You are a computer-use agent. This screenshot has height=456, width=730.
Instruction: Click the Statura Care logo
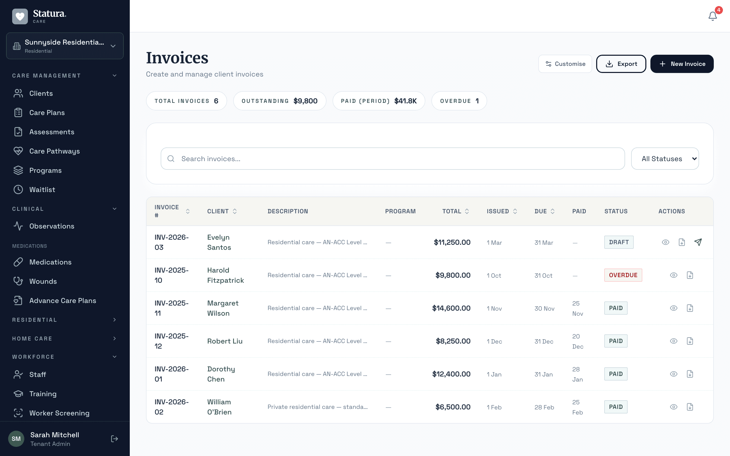coord(39,16)
